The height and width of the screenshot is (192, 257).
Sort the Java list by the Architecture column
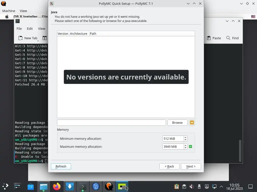[x=79, y=34]
